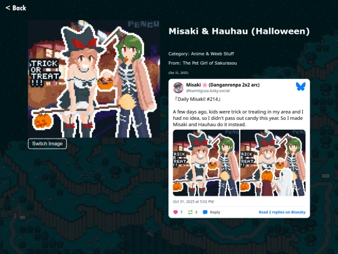Click the Misaki (Danganronpa 2x2 arc) display name
The width and height of the screenshot is (338, 254).
[x=223, y=85]
